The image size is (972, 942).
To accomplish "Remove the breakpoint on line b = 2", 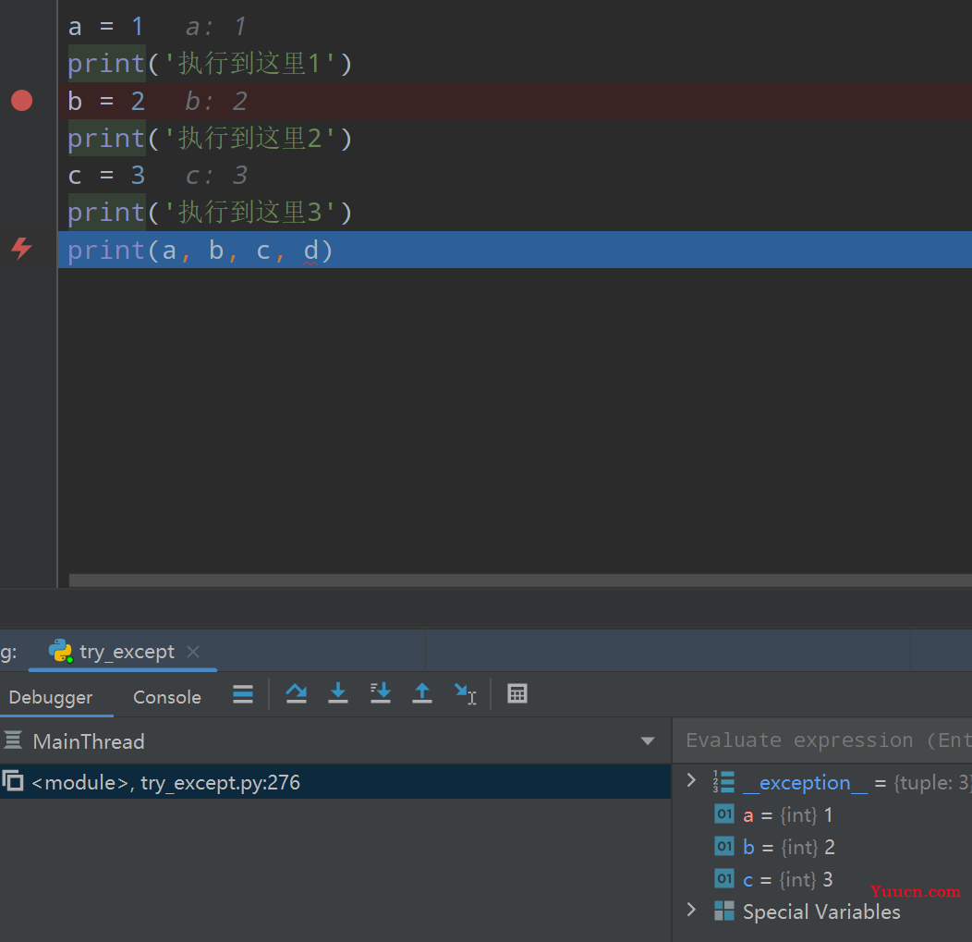I will (x=21, y=101).
